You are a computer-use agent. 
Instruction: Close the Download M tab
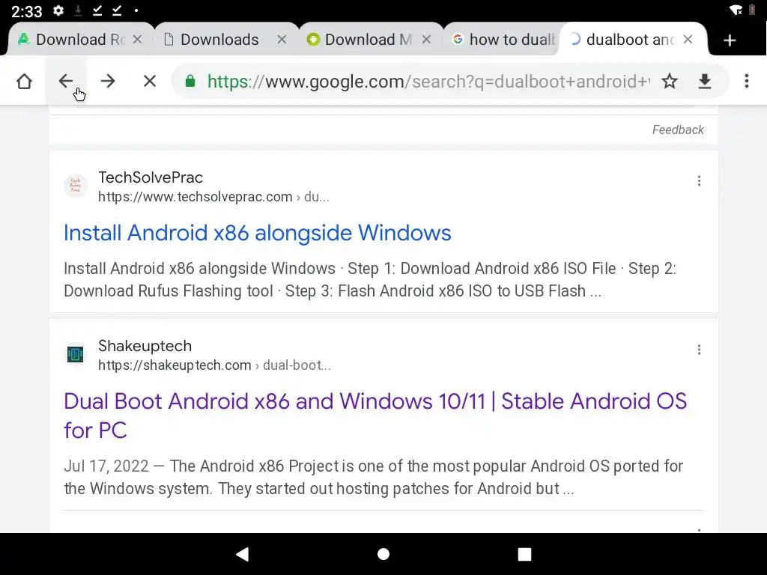pos(426,39)
